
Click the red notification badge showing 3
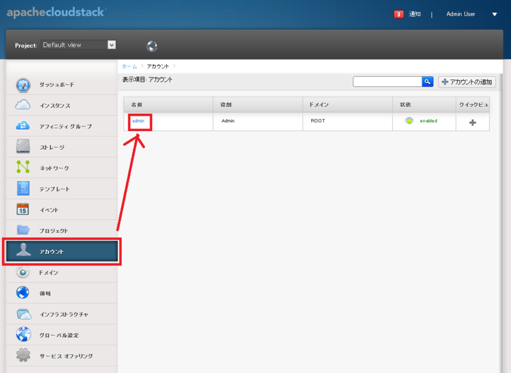coord(398,13)
